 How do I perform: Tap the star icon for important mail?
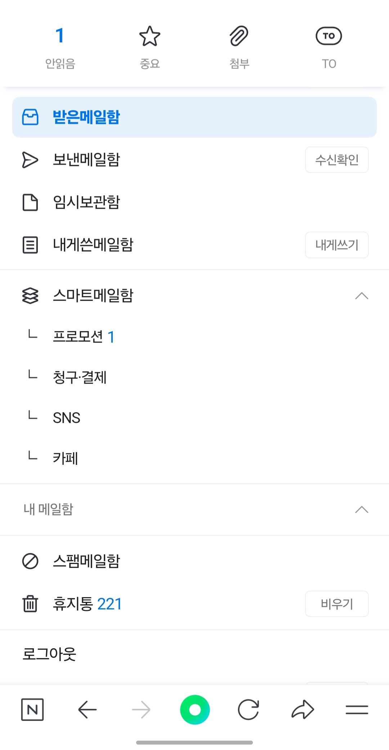point(149,36)
